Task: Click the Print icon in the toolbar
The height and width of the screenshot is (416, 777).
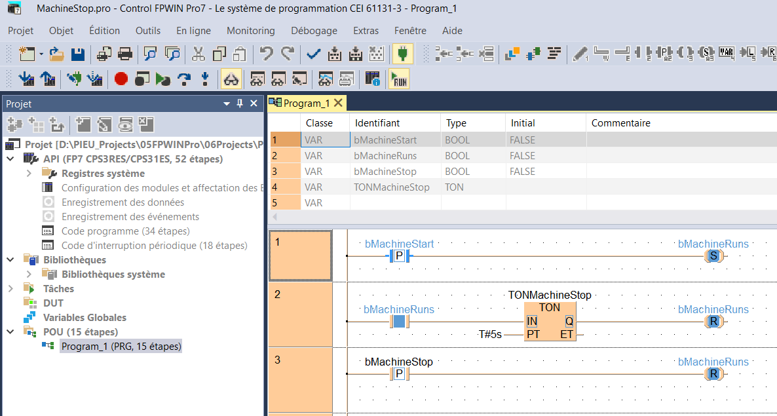Action: 124,54
